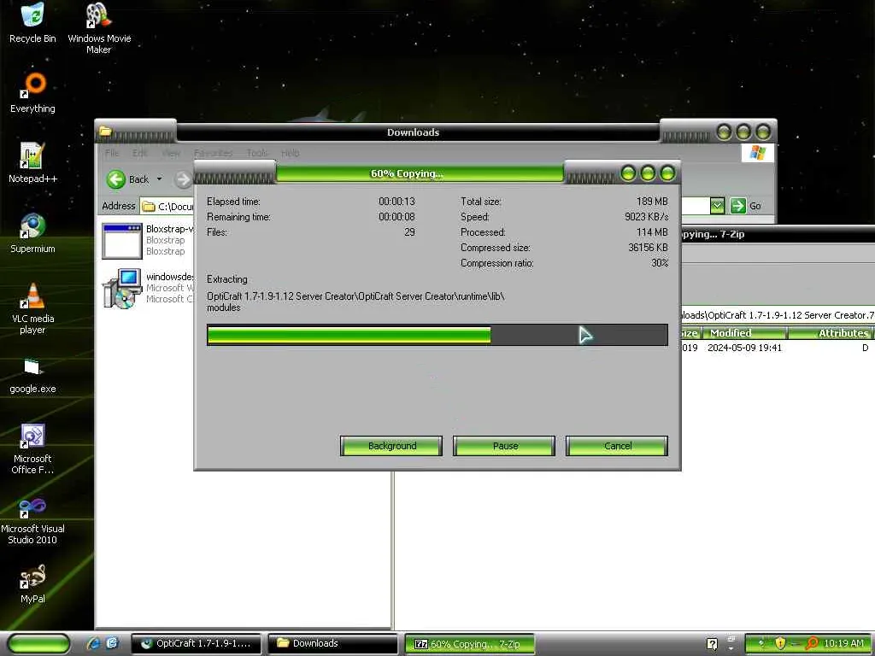The image size is (875, 656).
Task: Click the Windows flag logo in Downloads
Action: pos(757,152)
